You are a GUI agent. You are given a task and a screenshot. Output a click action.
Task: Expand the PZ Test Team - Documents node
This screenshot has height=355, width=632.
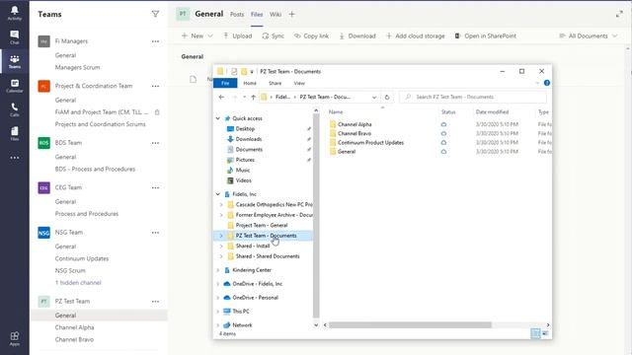point(221,236)
